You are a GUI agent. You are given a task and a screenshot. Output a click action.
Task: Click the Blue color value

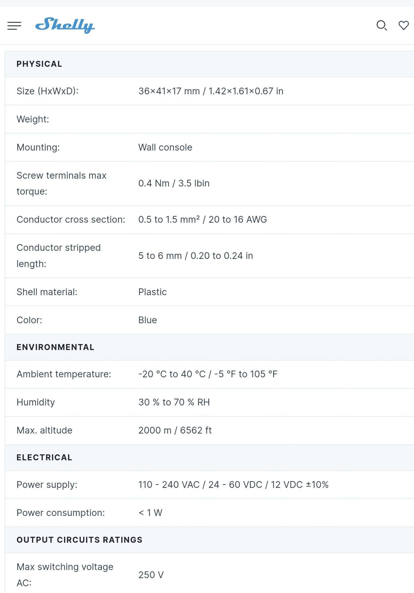147,320
